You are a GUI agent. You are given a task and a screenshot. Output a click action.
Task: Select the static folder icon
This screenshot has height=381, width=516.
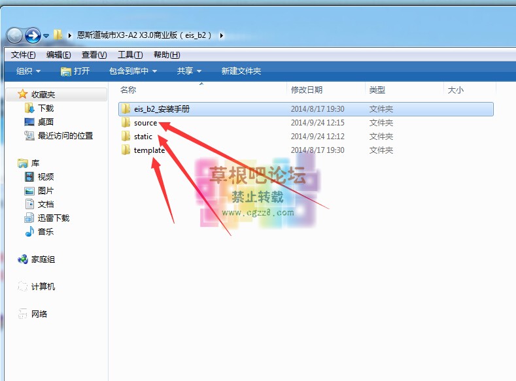tap(126, 136)
